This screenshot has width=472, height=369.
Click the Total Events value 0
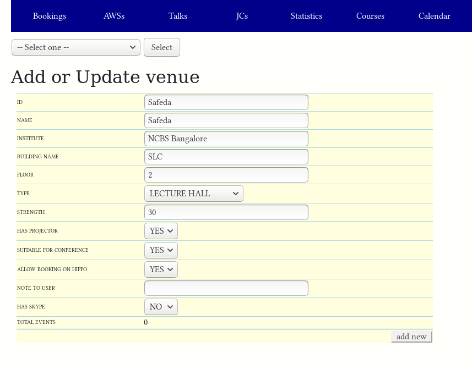click(x=146, y=322)
